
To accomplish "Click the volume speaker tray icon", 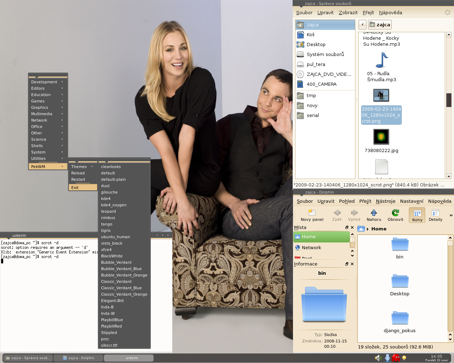I will [x=378, y=358].
